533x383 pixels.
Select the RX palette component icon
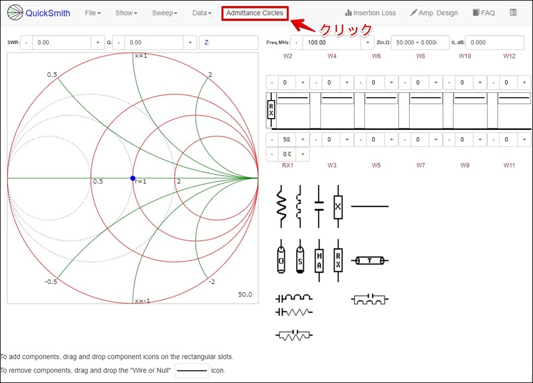point(338,260)
